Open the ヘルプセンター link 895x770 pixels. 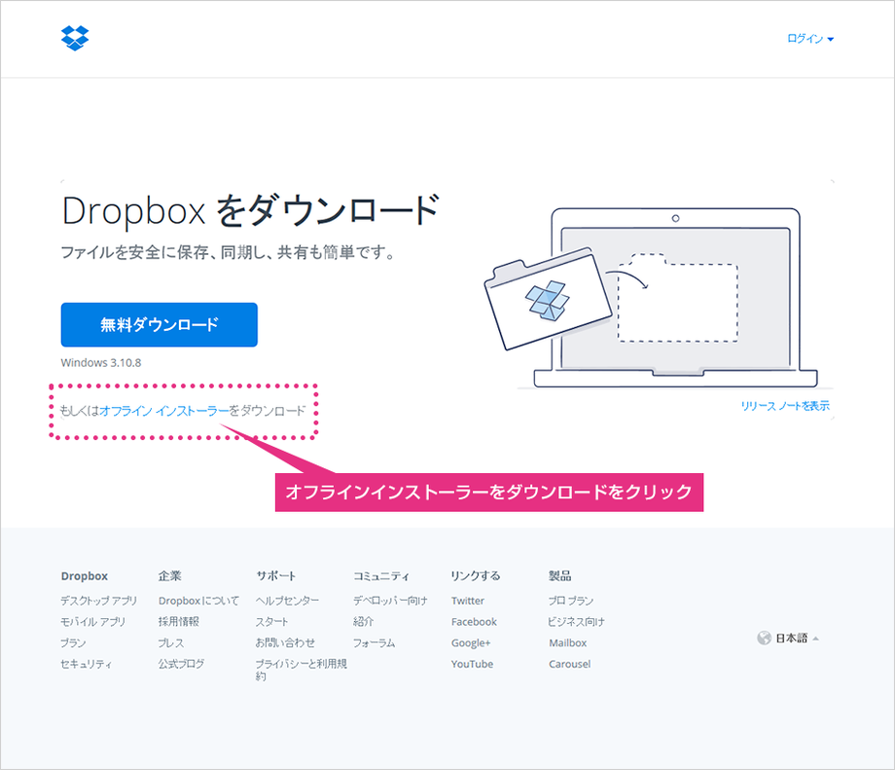click(287, 601)
